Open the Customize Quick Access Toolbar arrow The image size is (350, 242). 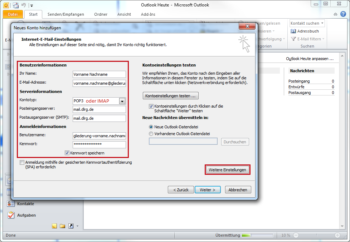coord(32,5)
